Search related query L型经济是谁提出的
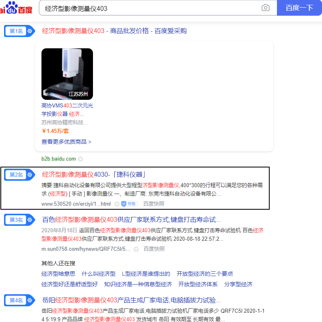Screen dimensions: 322x322 pyautogui.click(x=146, y=274)
